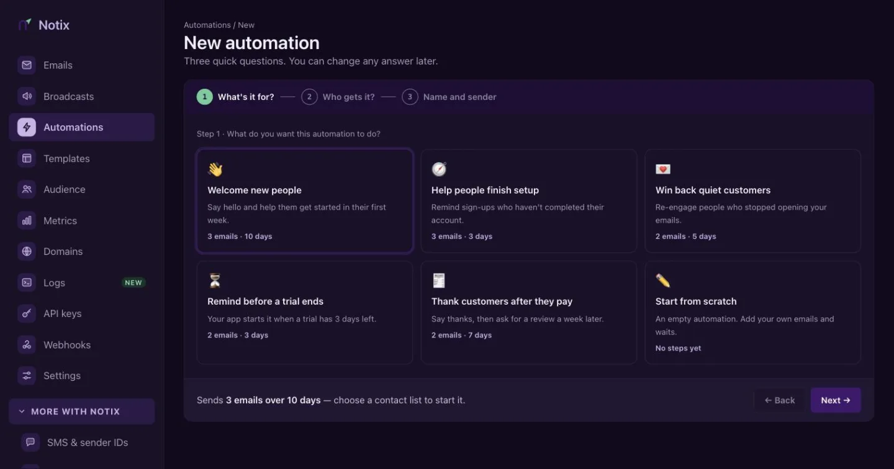Click 'No steps yet' text

pyautogui.click(x=679, y=348)
